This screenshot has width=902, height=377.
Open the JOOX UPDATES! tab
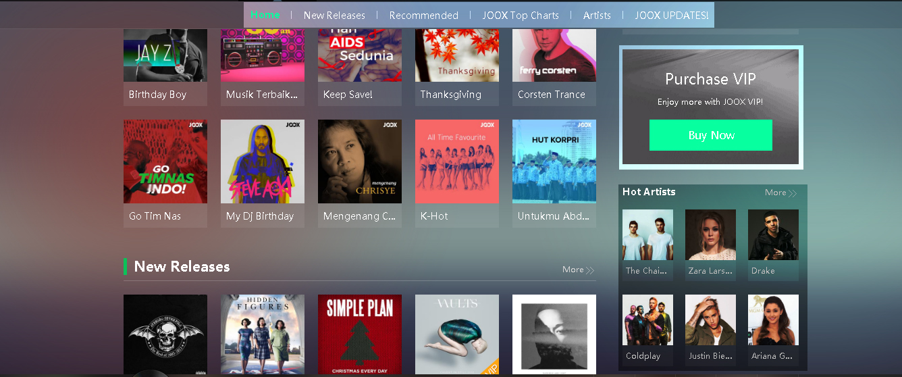click(671, 15)
